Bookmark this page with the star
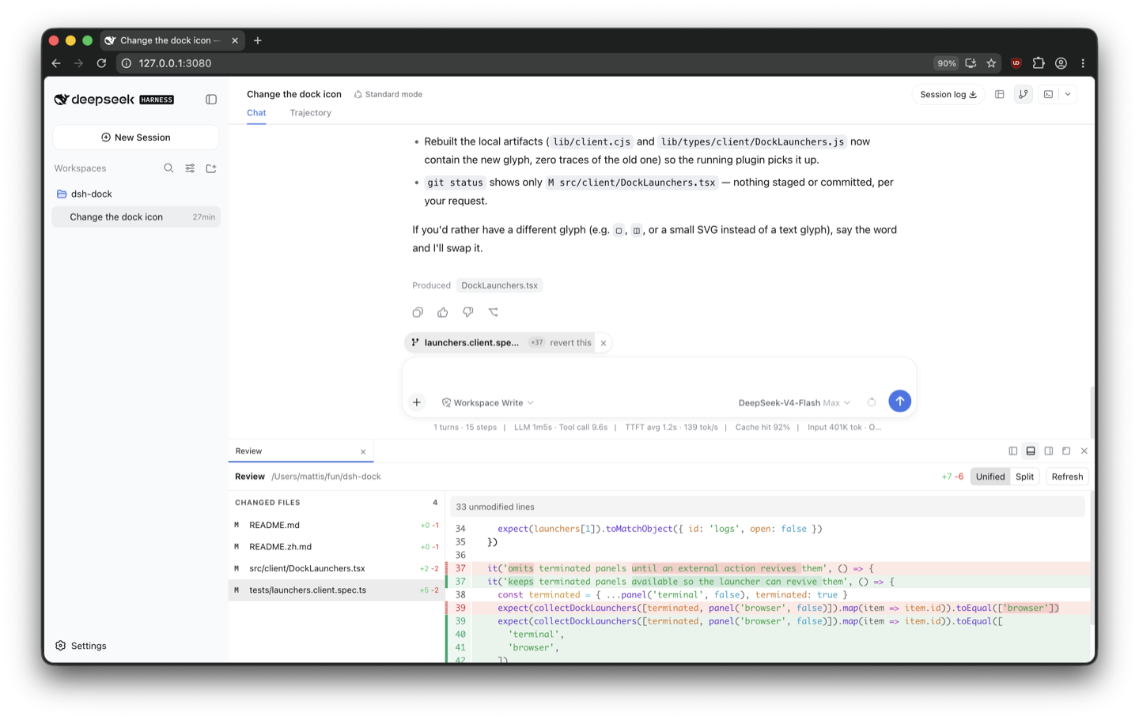1139x720 pixels. click(x=991, y=63)
